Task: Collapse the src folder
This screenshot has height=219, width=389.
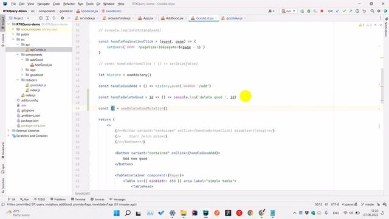Action: coord(13,40)
